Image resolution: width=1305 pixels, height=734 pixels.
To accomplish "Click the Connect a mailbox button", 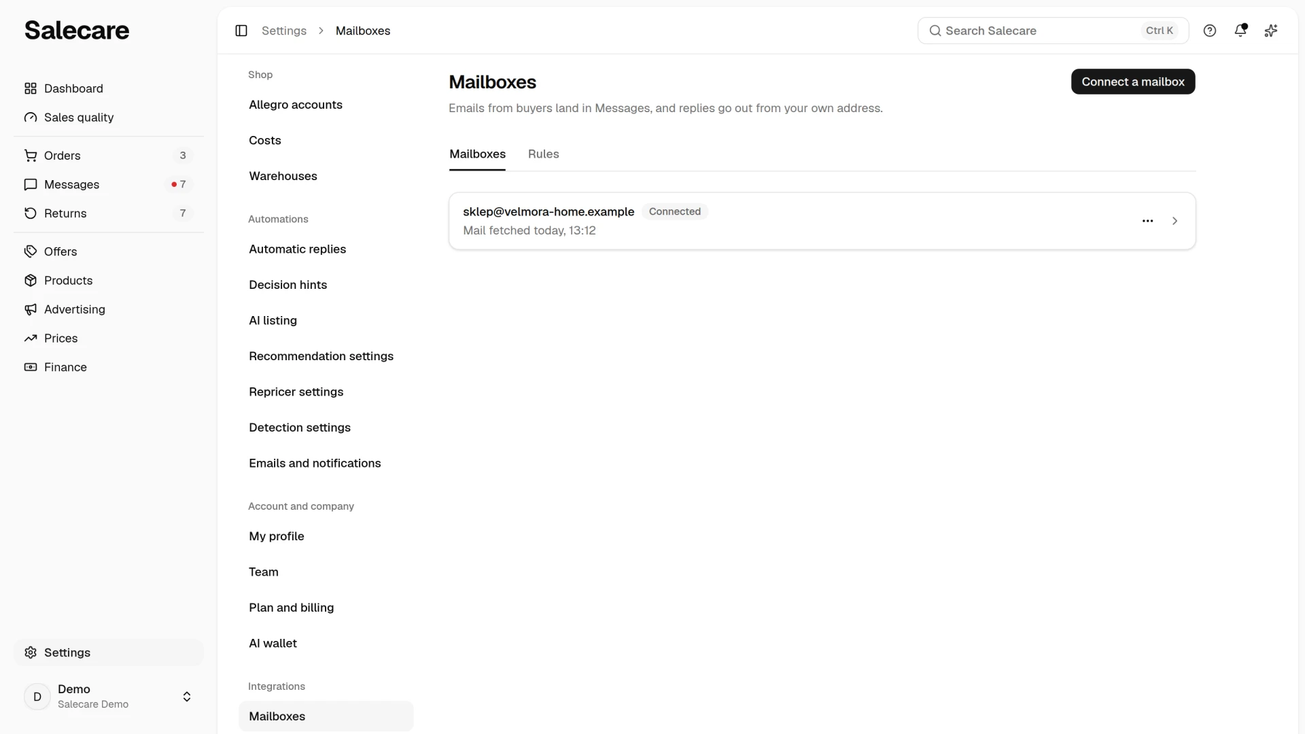I will pos(1133,82).
